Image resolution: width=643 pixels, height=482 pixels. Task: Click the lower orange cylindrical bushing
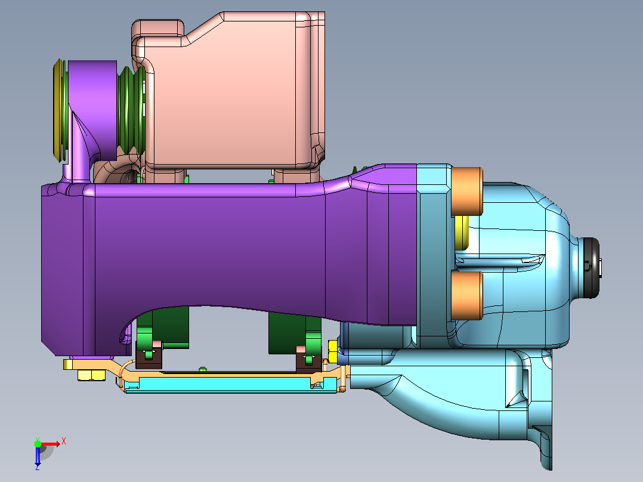point(466,295)
